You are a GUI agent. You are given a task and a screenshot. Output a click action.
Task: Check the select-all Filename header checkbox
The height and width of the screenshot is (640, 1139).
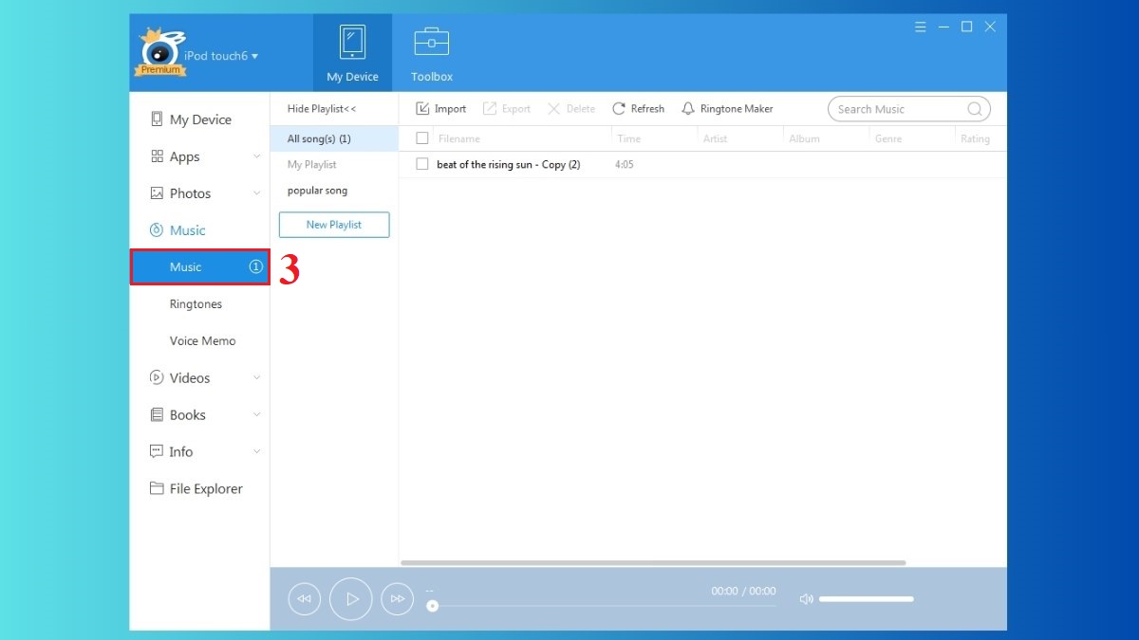coord(422,138)
